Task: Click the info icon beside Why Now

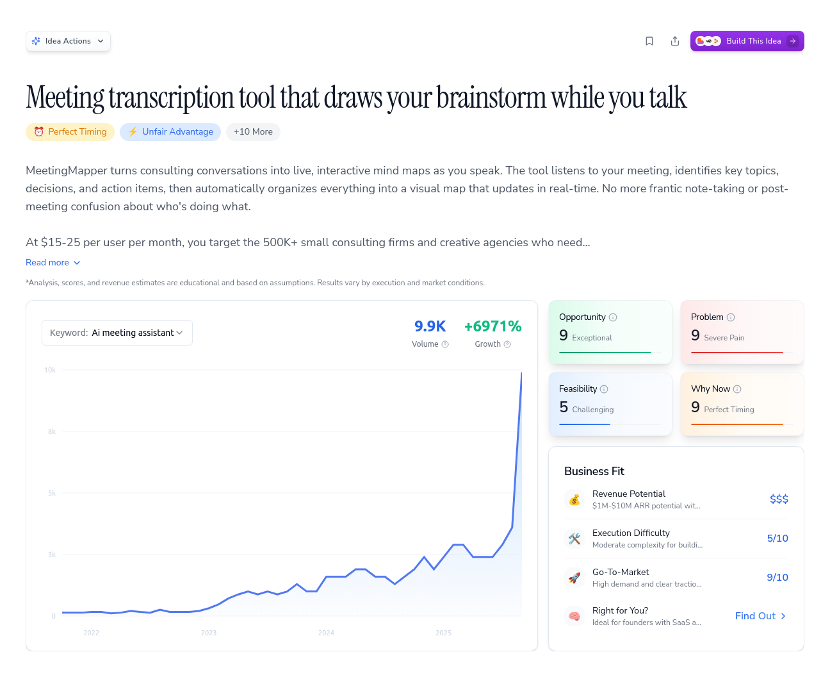Action: tap(737, 389)
